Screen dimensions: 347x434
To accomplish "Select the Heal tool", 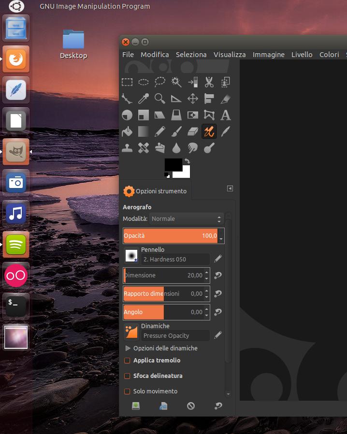I will coord(144,148).
